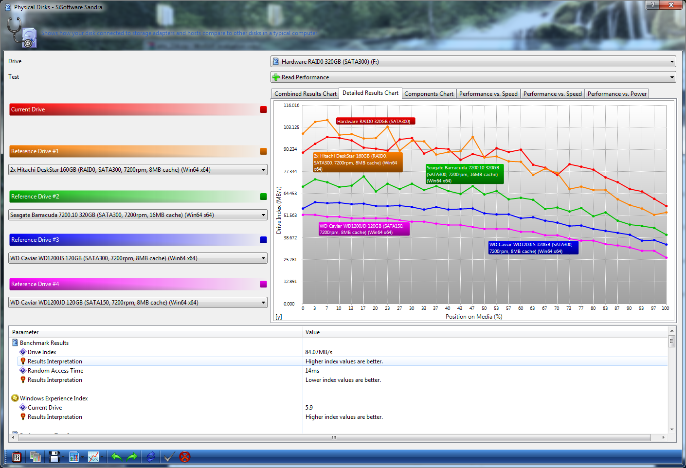Open Reference Drive #2 Seagate dropdown
The width and height of the screenshot is (686, 468).
click(x=138, y=215)
